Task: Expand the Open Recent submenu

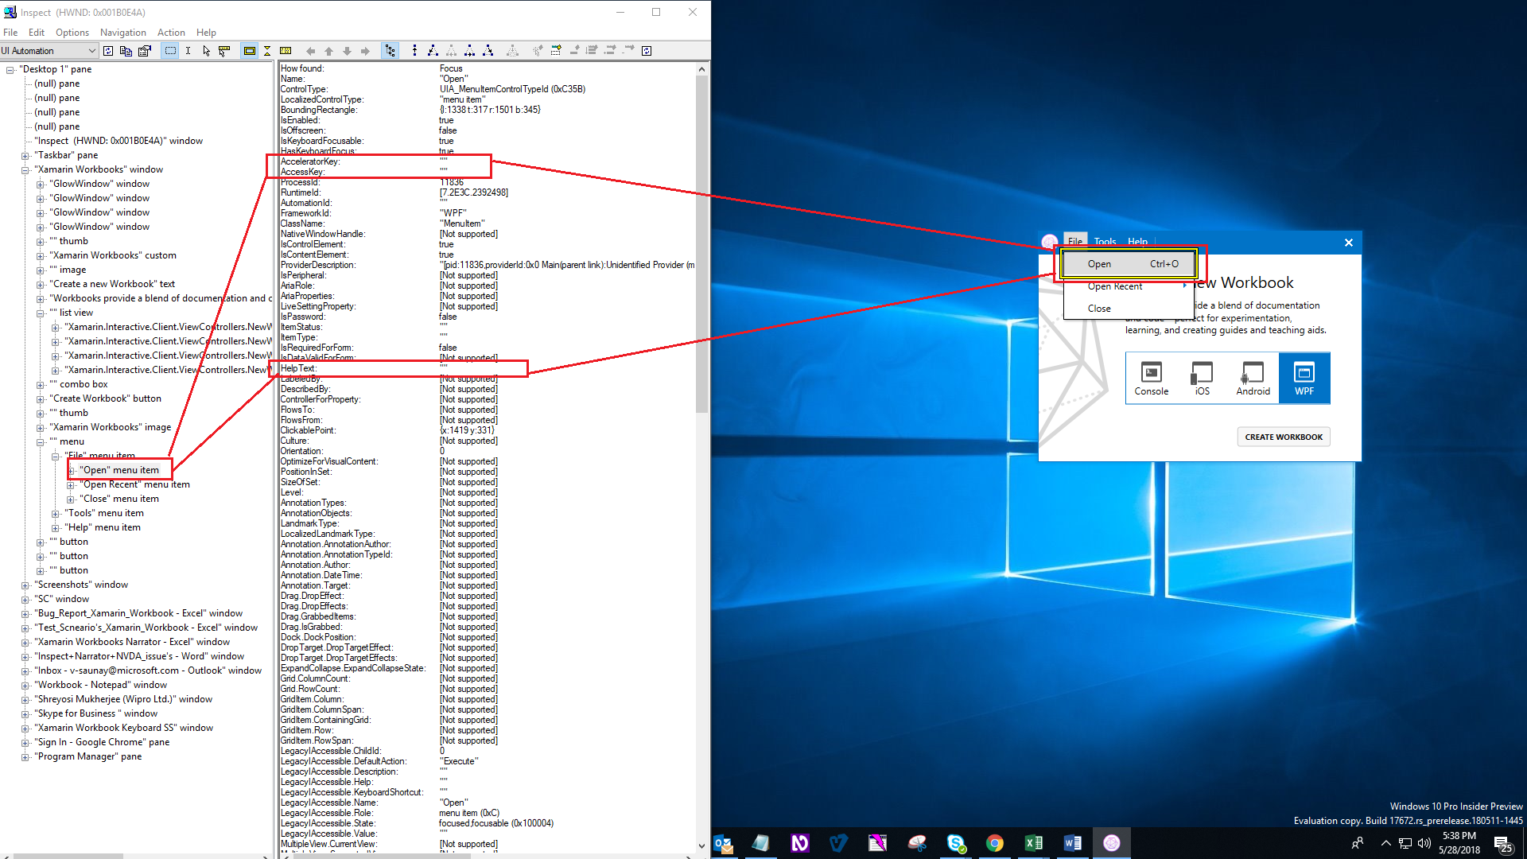Action: pyautogui.click(x=1116, y=286)
